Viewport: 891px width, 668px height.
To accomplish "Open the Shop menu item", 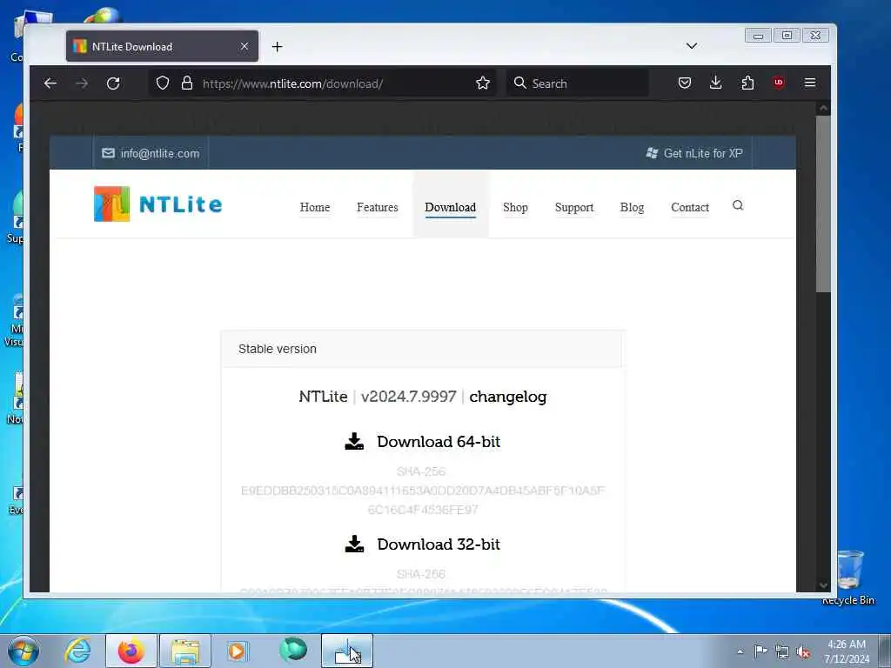I will click(515, 207).
